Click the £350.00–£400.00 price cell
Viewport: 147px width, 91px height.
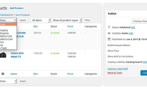[72, 55]
